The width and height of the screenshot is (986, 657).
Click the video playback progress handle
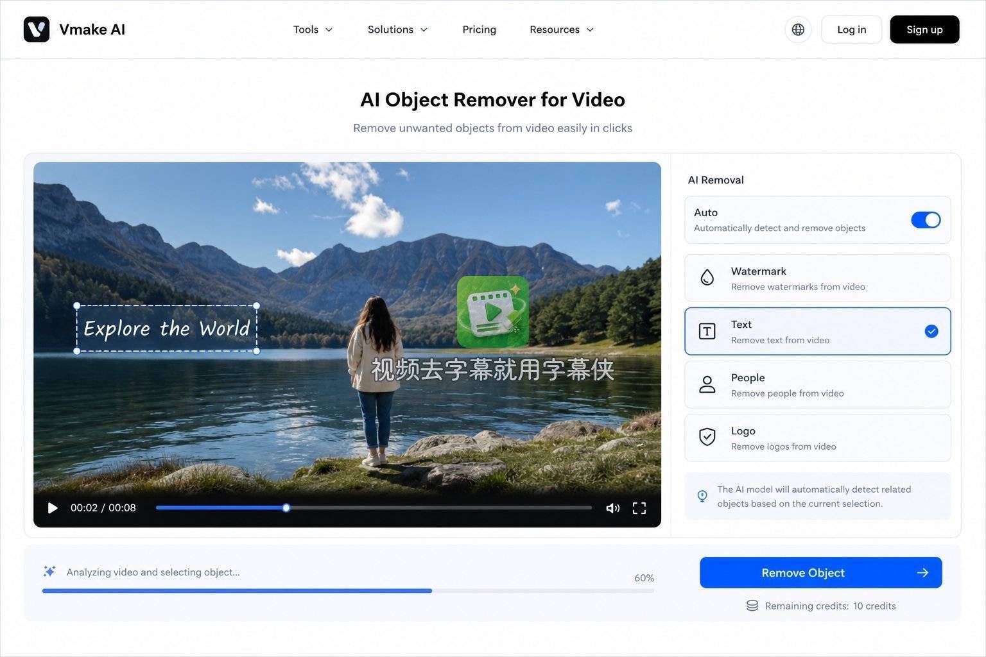click(286, 508)
